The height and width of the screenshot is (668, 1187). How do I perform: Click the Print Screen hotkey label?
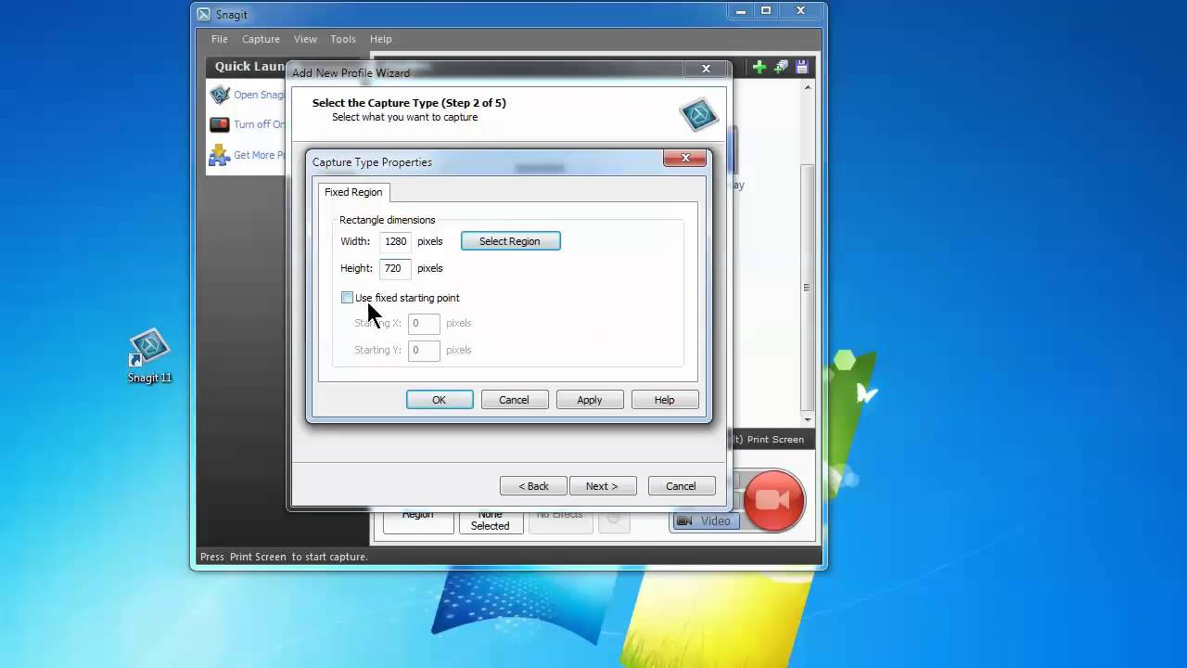[x=775, y=440]
